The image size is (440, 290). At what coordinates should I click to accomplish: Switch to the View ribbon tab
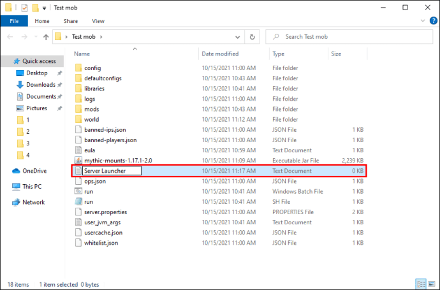pyautogui.click(x=98, y=21)
